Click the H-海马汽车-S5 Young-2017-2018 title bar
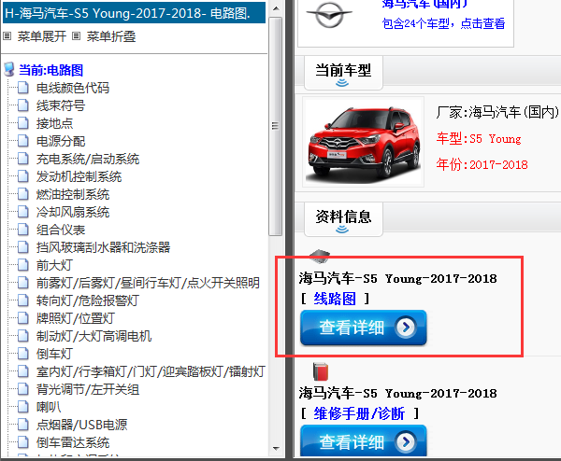The width and height of the screenshot is (561, 461). 134,13
